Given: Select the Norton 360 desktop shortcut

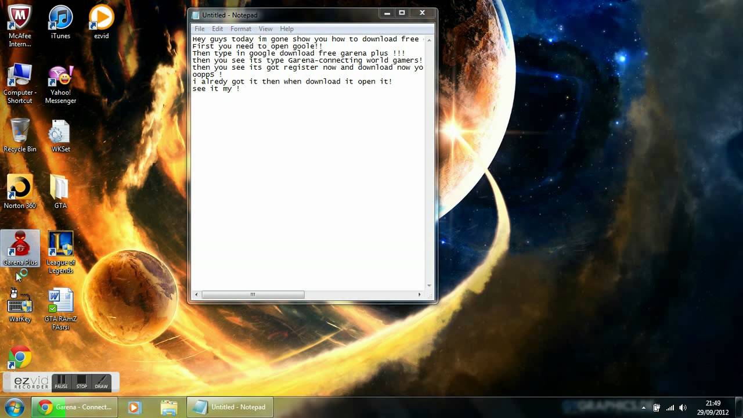Looking at the screenshot, I should [20, 193].
